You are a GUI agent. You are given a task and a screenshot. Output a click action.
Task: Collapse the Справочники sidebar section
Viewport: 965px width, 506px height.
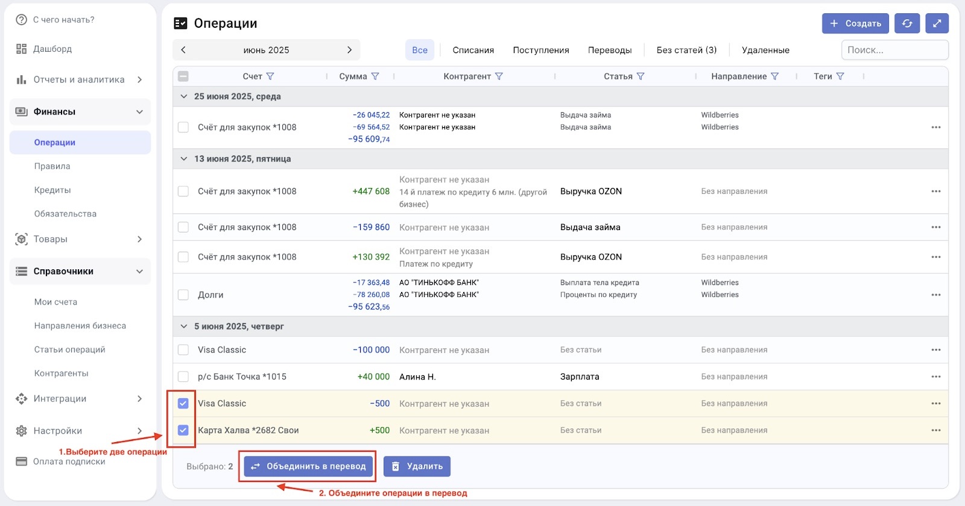tap(139, 271)
